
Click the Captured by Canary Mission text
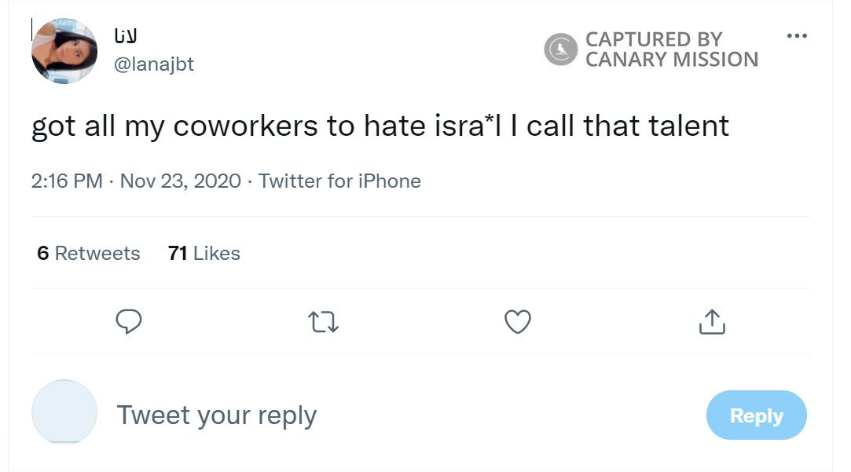pyautogui.click(x=672, y=49)
